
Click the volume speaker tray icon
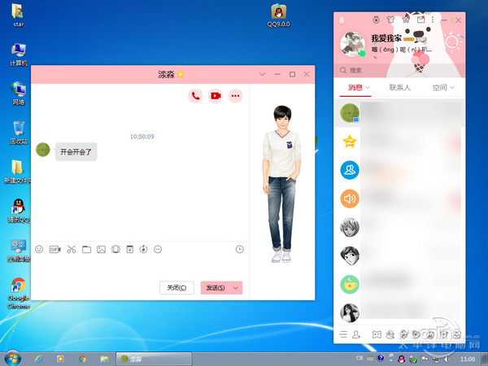point(448,359)
